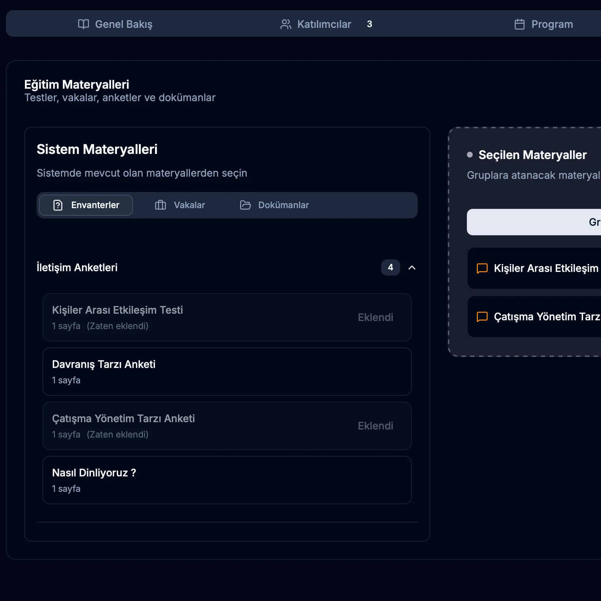Viewport: 601px width, 601px height.
Task: Click the count badge showing 4
Action: click(x=390, y=268)
